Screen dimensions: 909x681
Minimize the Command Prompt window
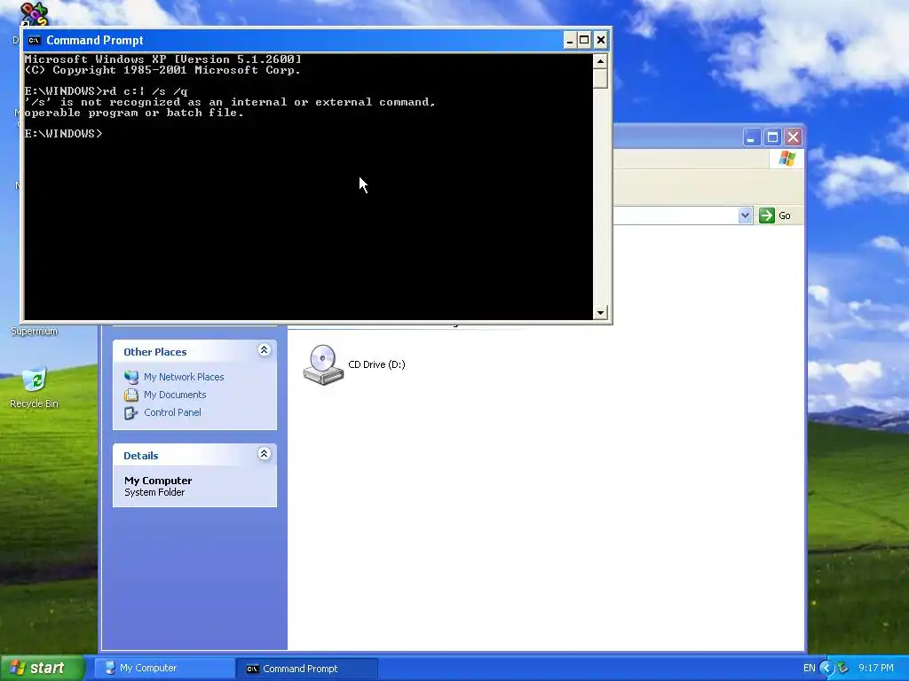(x=569, y=40)
